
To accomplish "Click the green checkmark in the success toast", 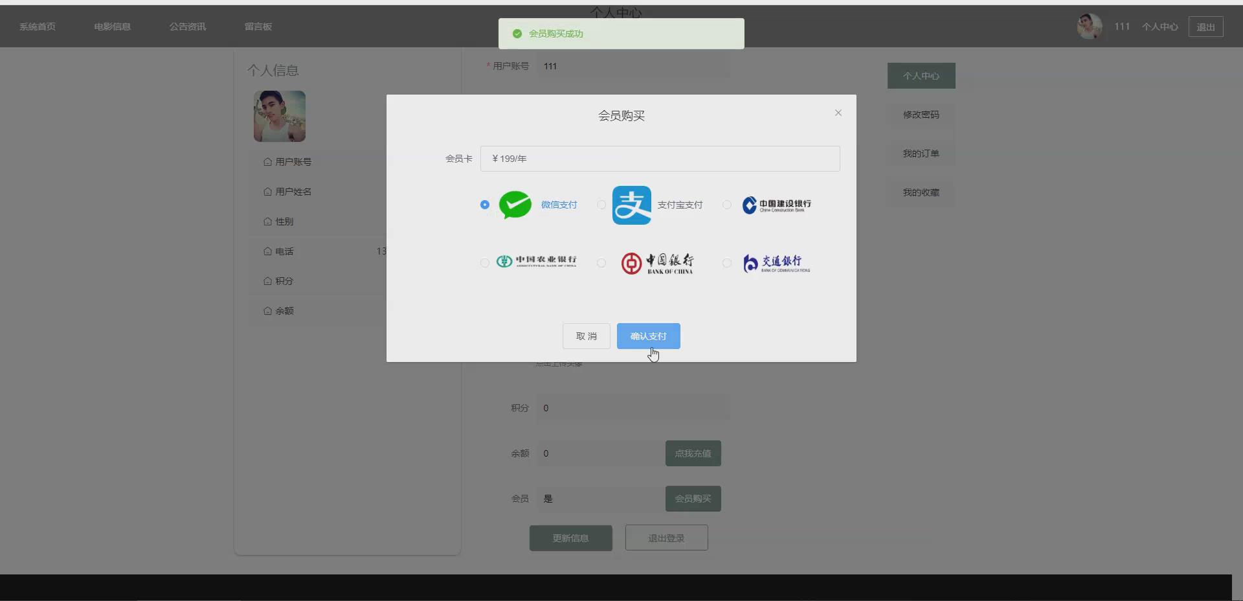I will [517, 33].
